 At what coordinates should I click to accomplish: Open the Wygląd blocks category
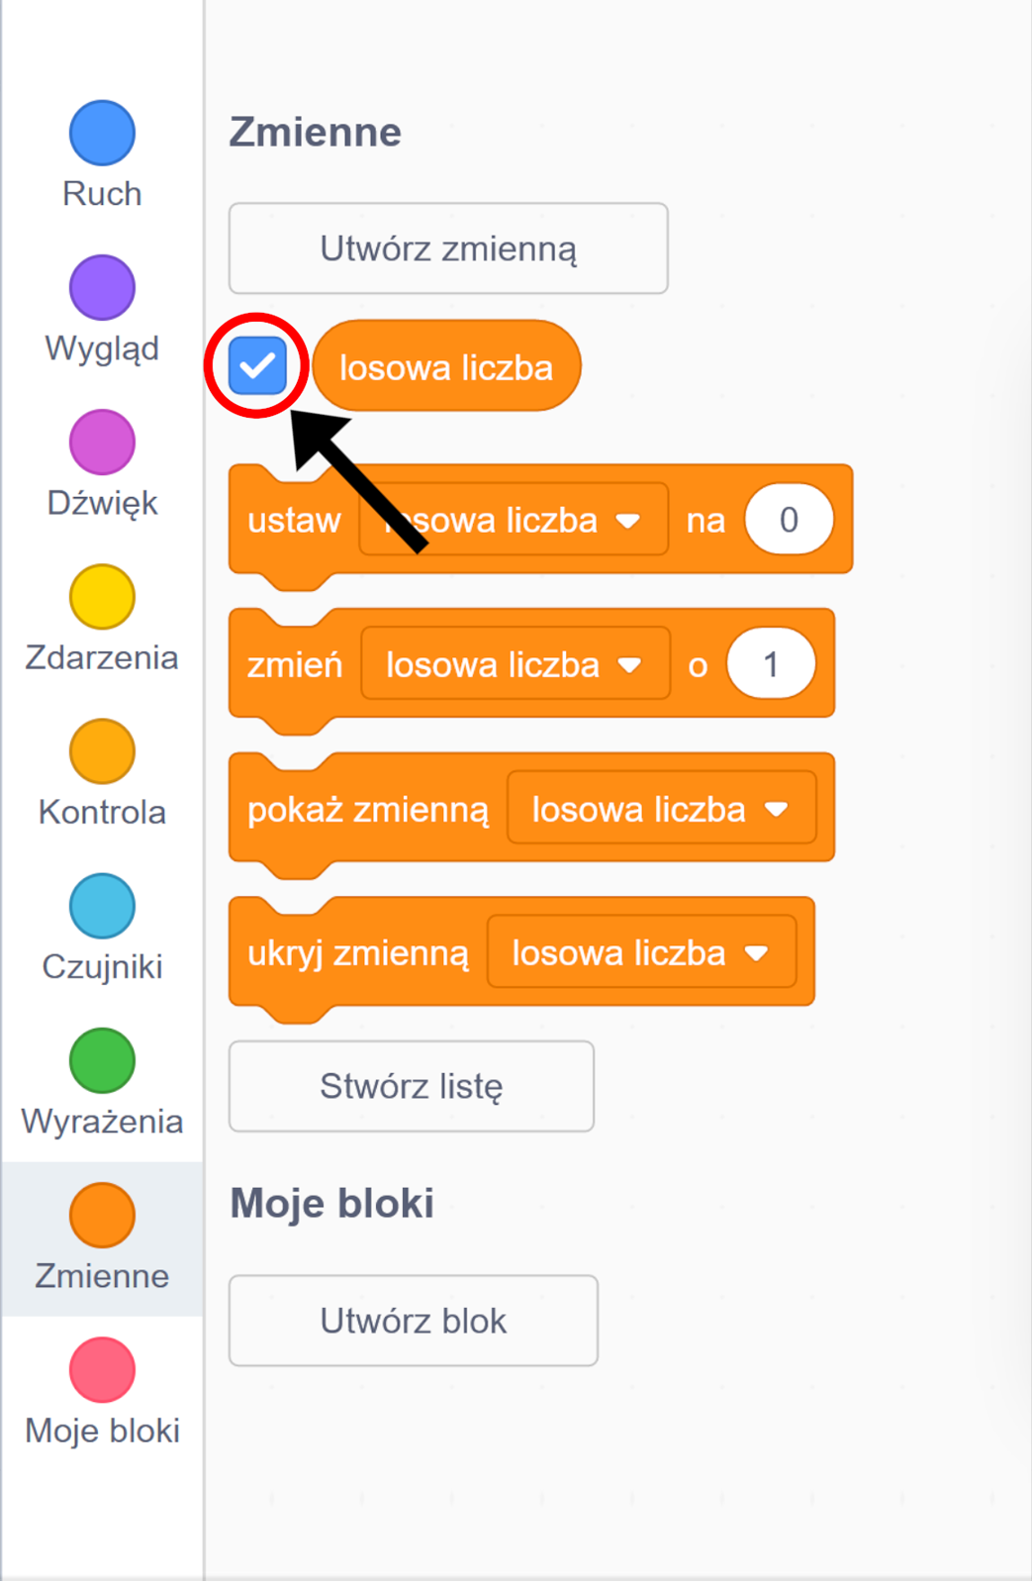coord(102,286)
